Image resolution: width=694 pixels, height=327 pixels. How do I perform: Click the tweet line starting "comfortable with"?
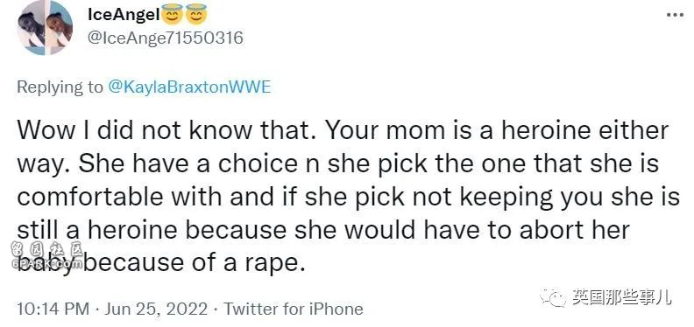(x=349, y=197)
